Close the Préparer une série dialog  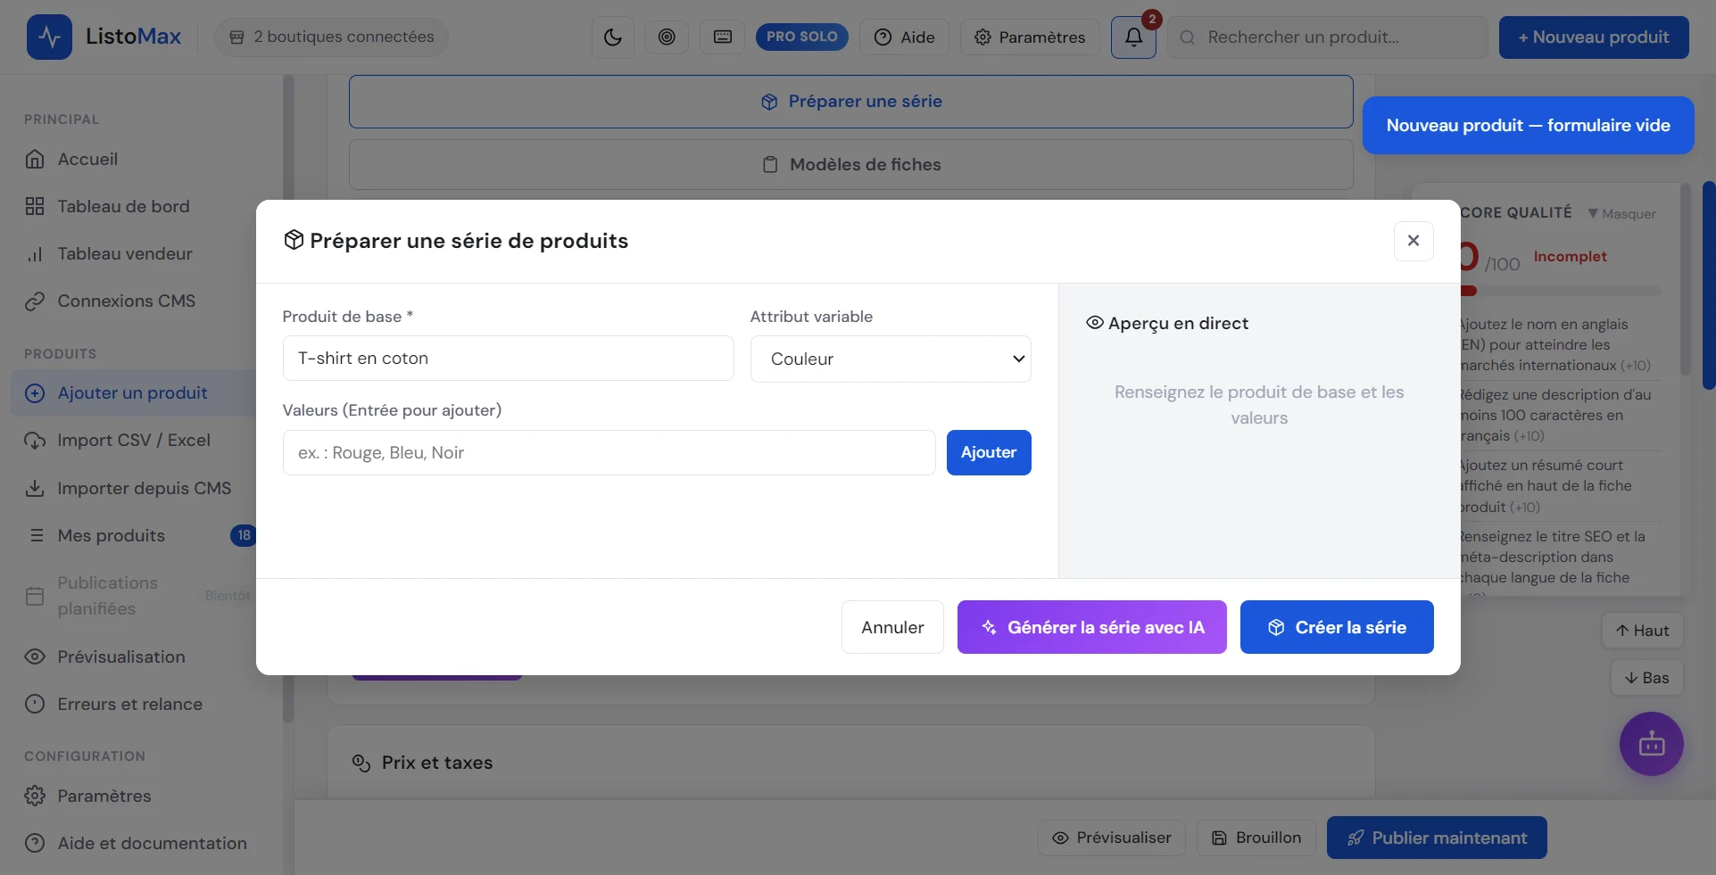(x=1413, y=241)
